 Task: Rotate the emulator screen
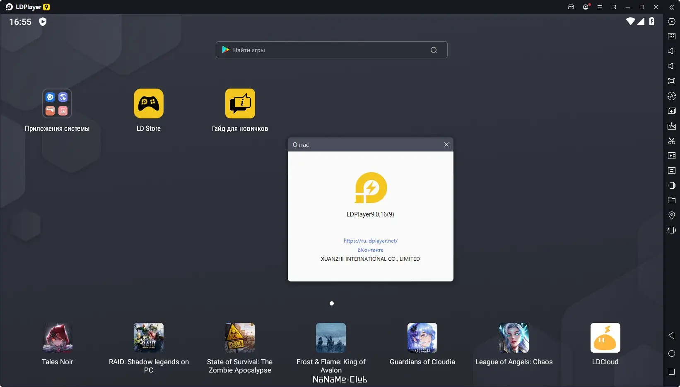(x=672, y=230)
